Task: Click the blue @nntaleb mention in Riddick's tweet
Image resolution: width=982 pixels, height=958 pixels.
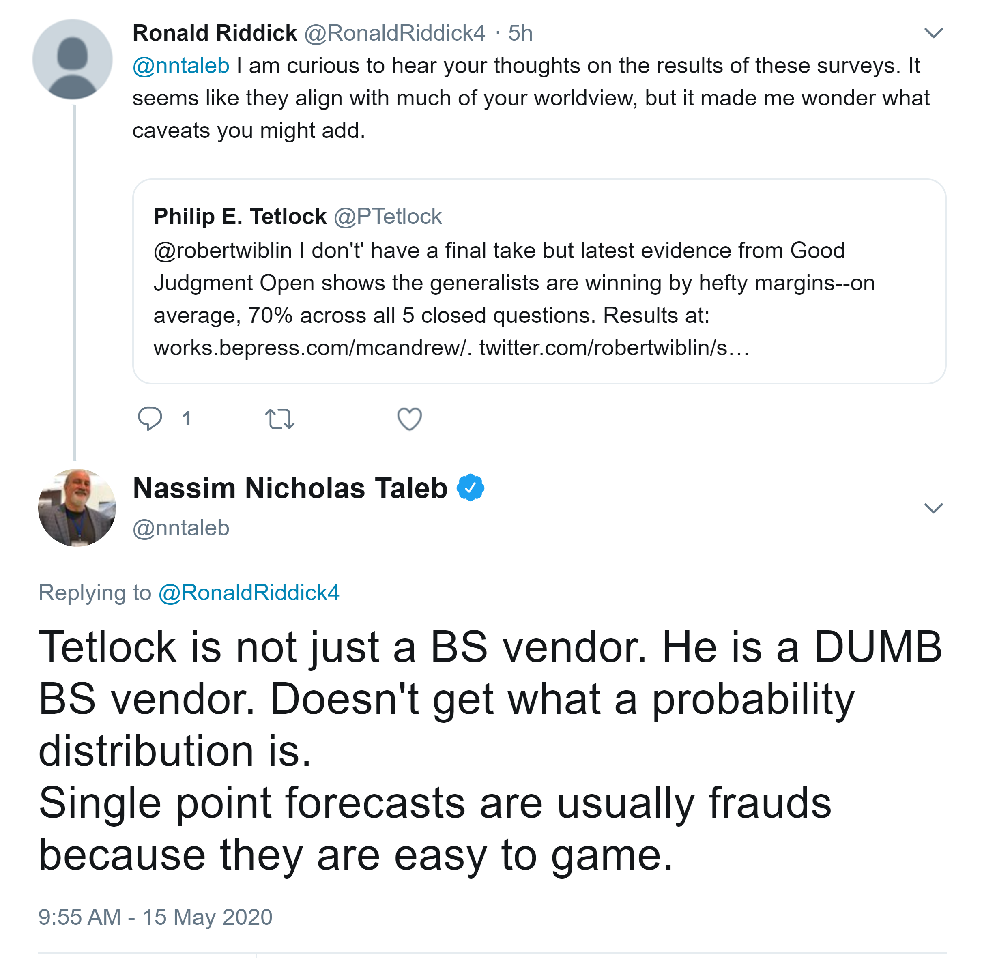Action: click(x=181, y=66)
